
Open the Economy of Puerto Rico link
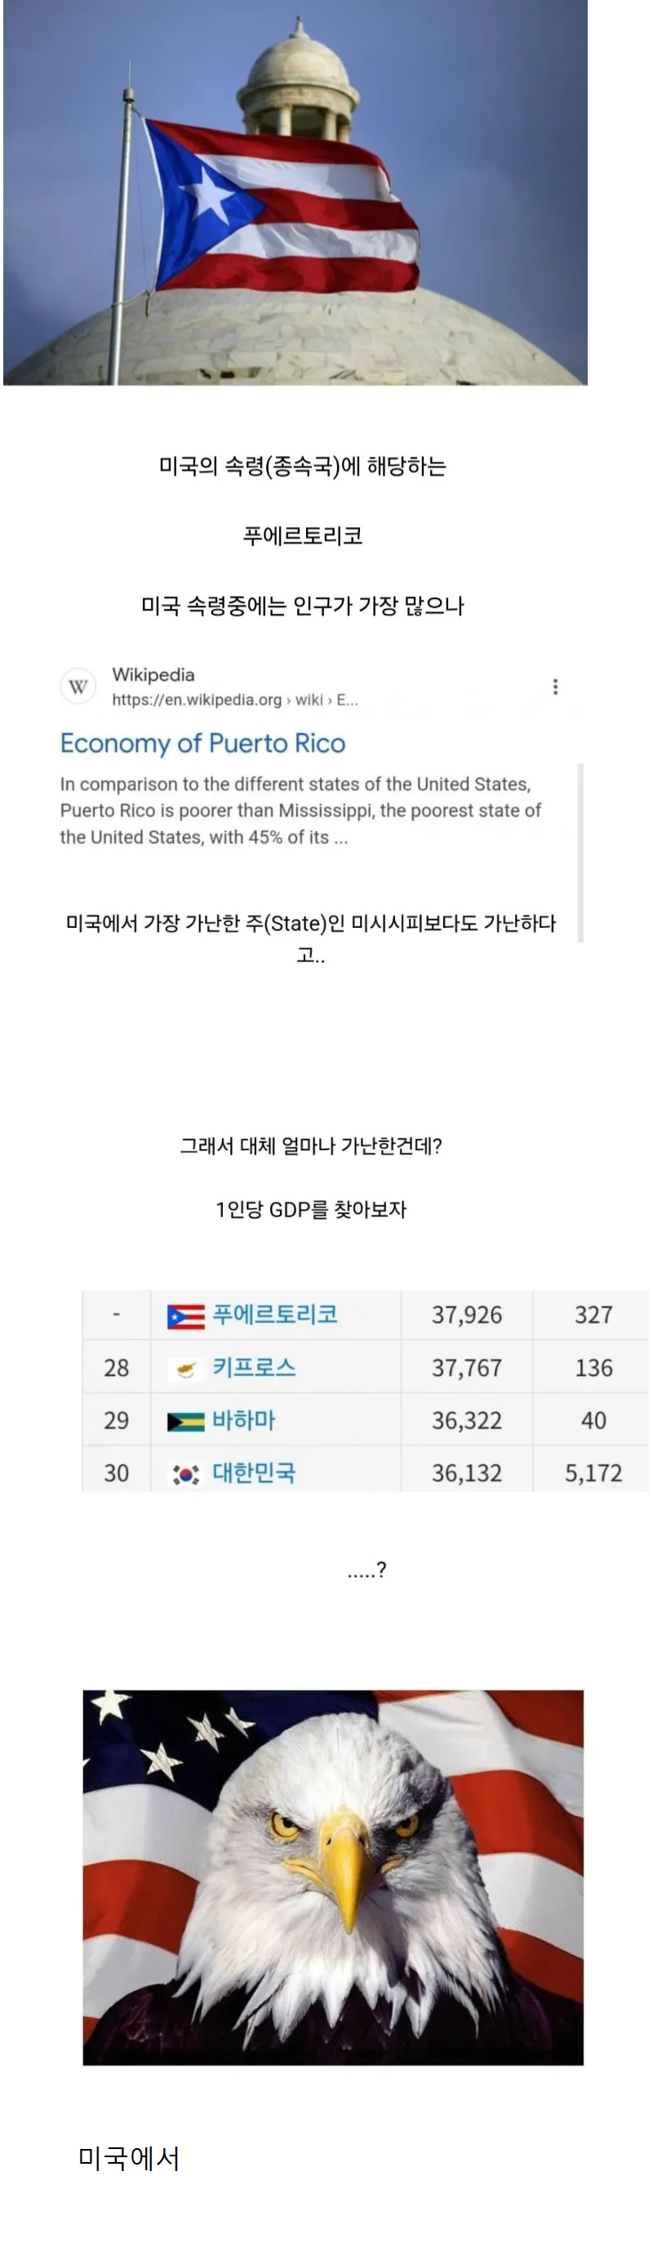pos(202,743)
